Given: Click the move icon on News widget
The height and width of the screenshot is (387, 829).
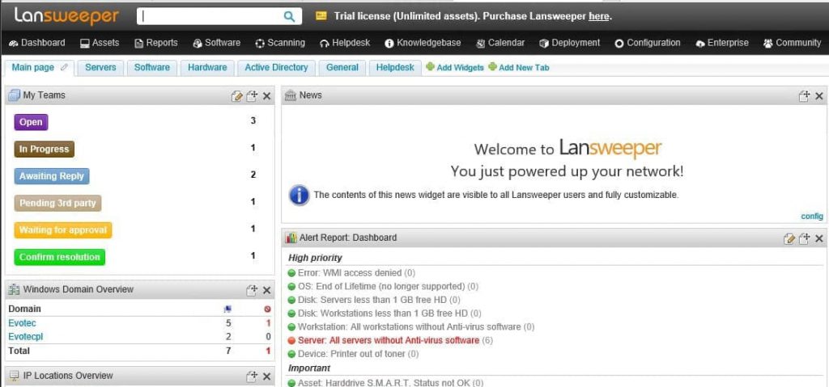Looking at the screenshot, I should coord(804,96).
